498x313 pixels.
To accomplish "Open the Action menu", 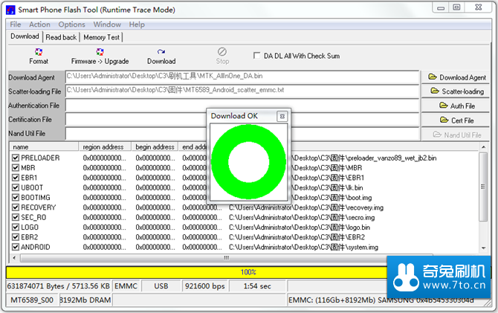I will 40,25.
